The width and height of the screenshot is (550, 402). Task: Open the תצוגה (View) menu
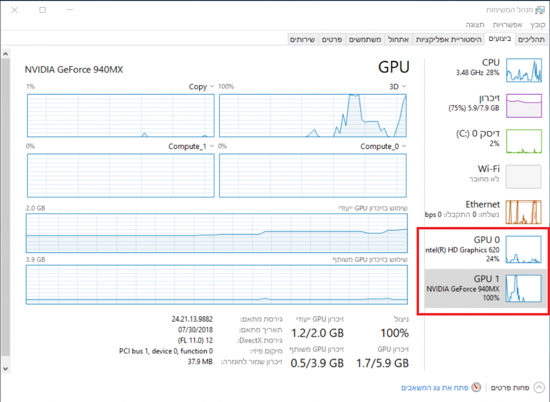[x=475, y=25]
